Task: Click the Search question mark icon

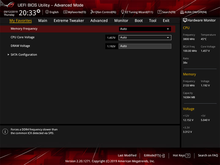Action: pos(159,12)
